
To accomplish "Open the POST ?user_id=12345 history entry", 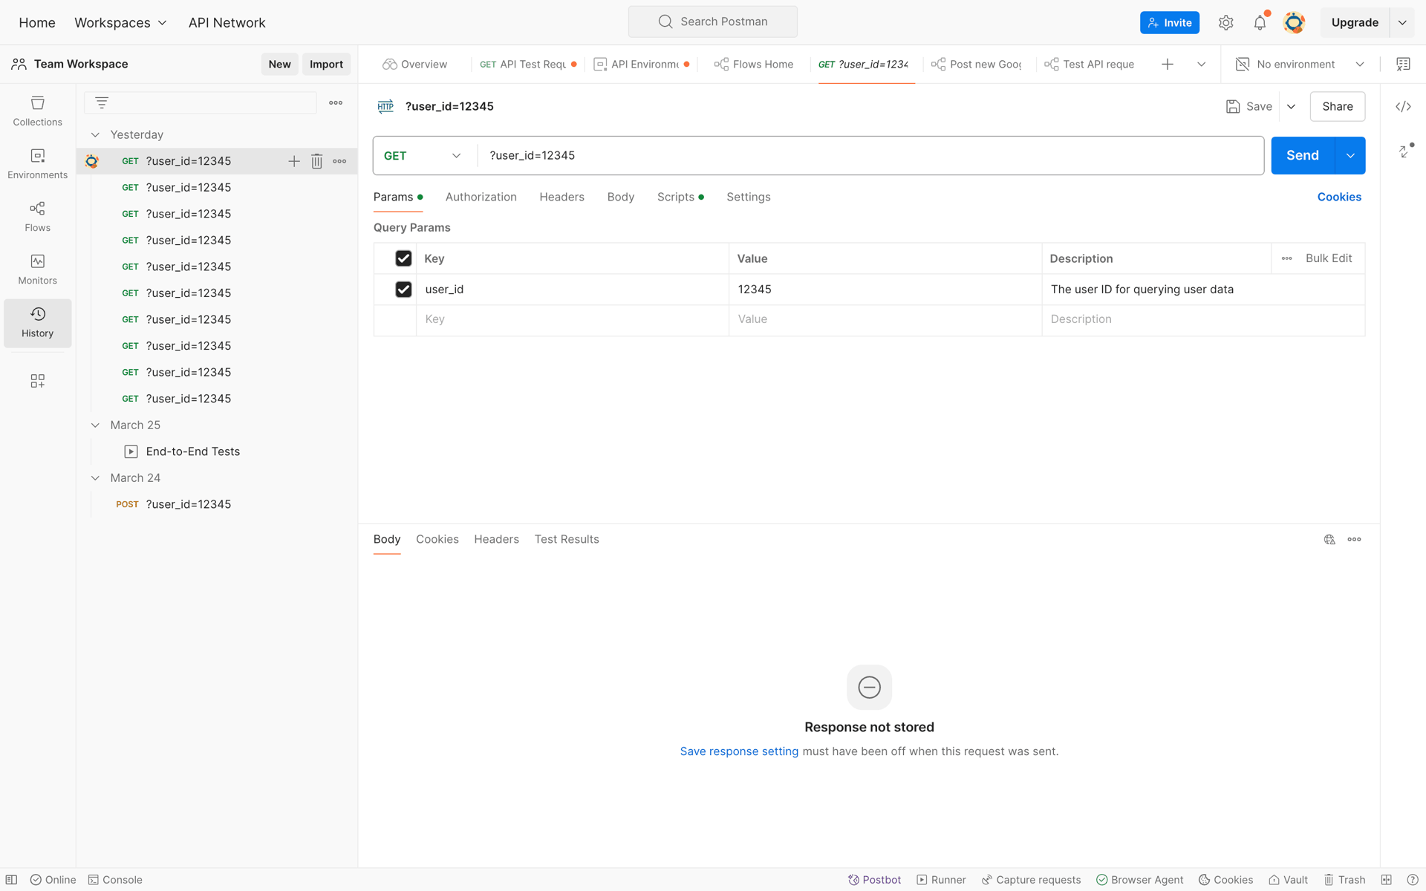I will (217, 505).
